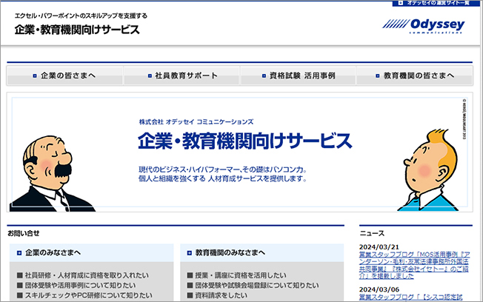Click arrow icon on 社員教育サポート tab

pos(150,75)
